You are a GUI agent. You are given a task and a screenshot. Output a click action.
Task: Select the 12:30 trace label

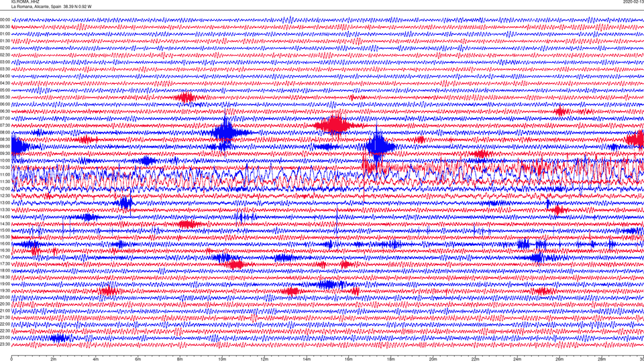5,196
